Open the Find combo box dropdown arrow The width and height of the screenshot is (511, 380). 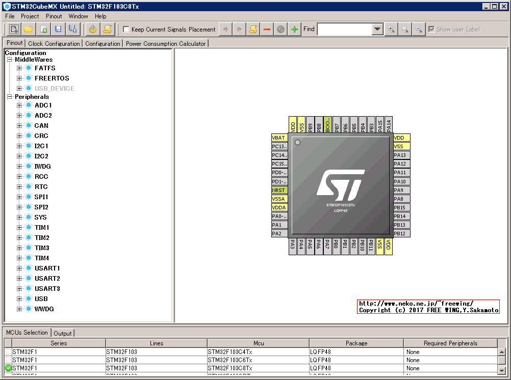pyautogui.click(x=377, y=30)
